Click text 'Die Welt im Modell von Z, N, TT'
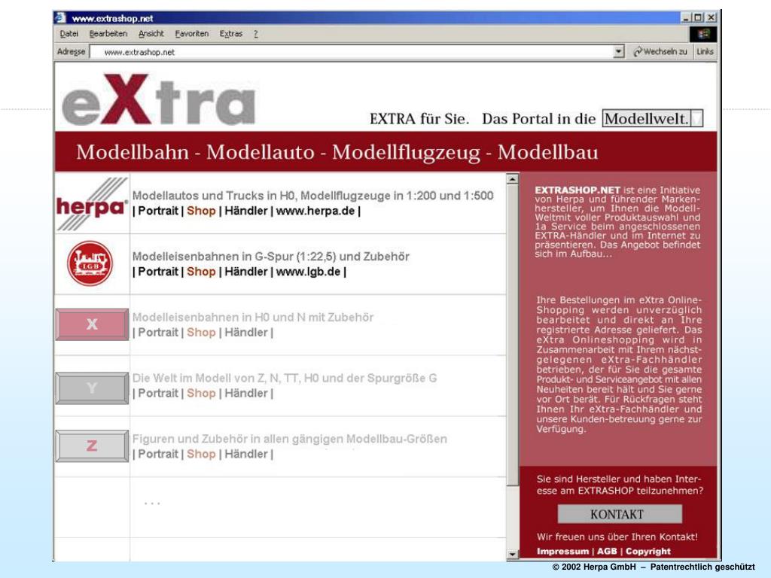The image size is (771, 578). coord(216,379)
